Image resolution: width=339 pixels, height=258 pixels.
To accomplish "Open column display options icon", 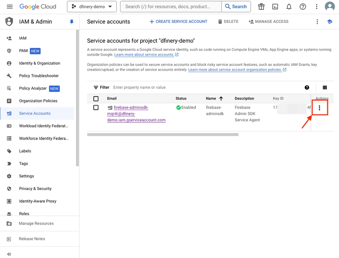I will tap(325, 88).
